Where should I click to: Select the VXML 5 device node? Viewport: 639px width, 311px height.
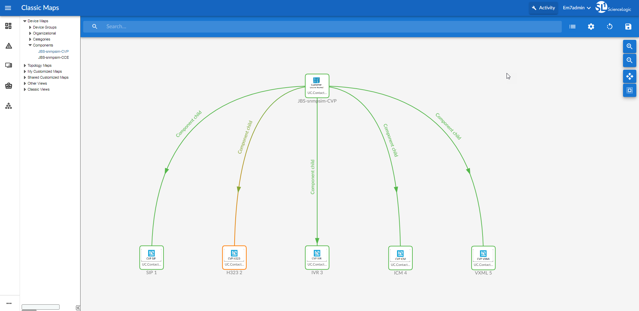point(483,258)
